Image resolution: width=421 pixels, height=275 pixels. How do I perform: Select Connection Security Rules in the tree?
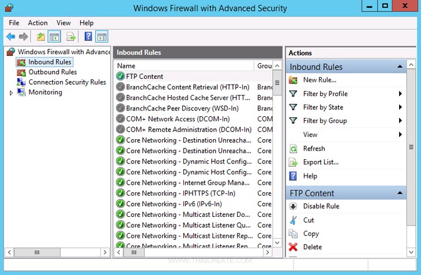tap(67, 82)
